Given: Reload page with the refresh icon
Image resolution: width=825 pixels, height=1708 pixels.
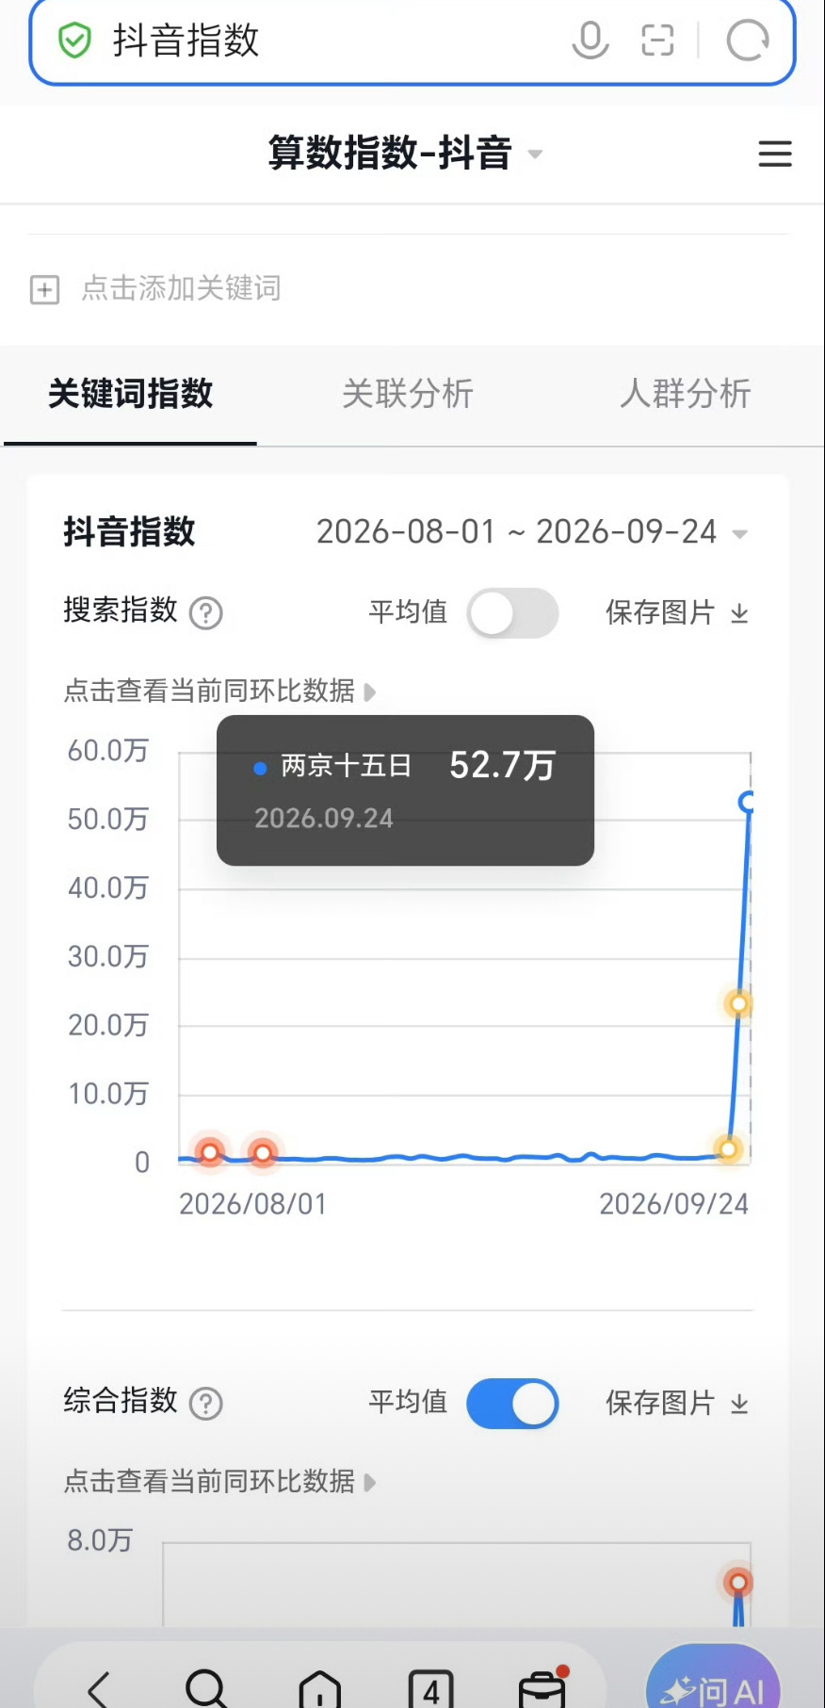Looking at the screenshot, I should (x=748, y=41).
